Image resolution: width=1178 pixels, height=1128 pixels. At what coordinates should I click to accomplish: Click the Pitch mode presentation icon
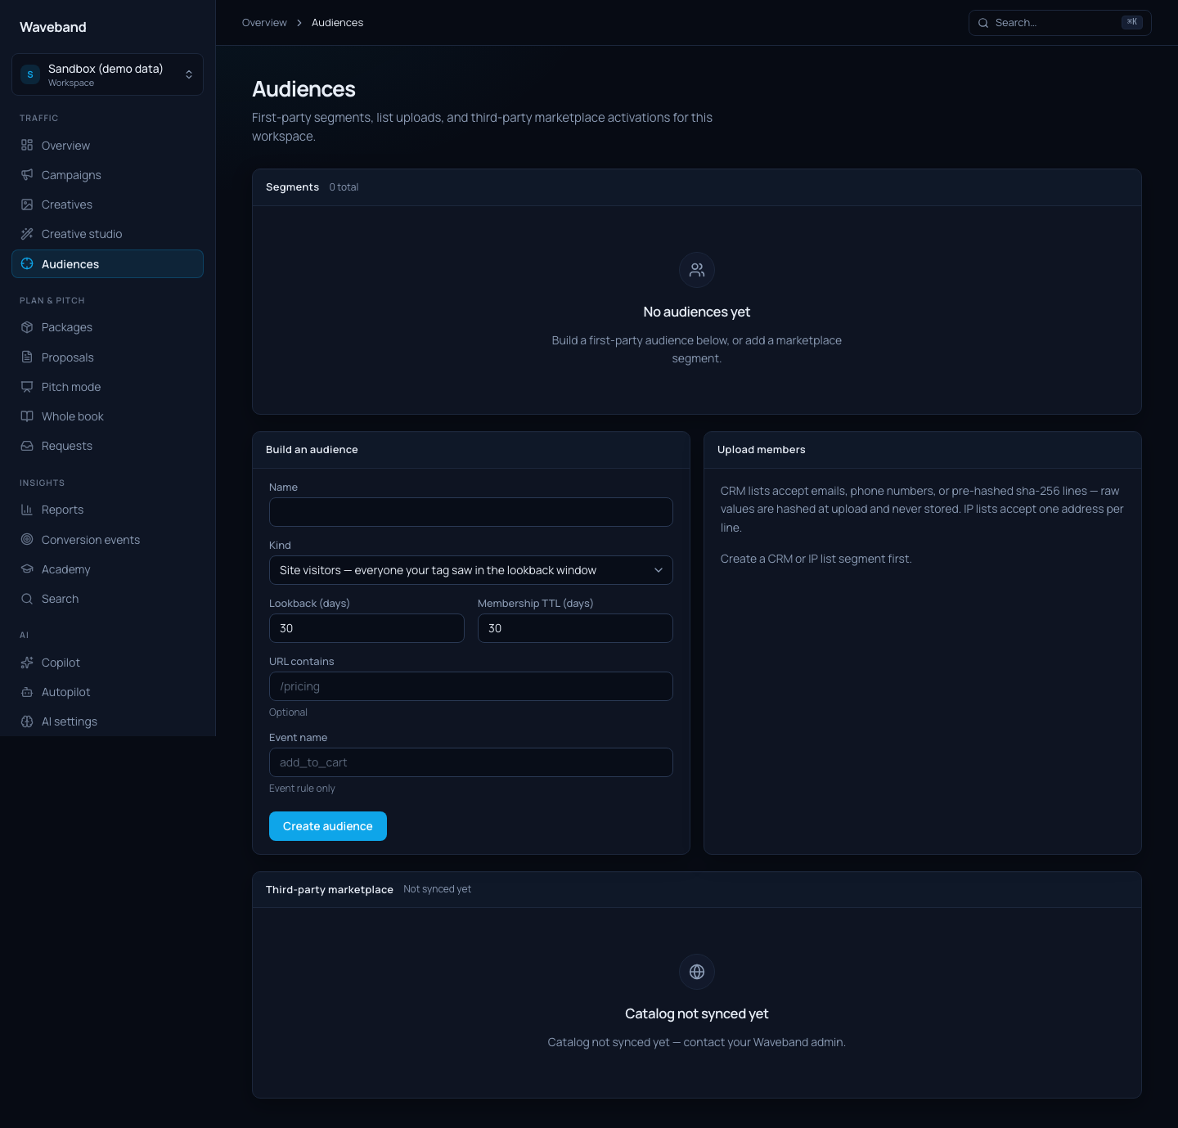point(27,387)
